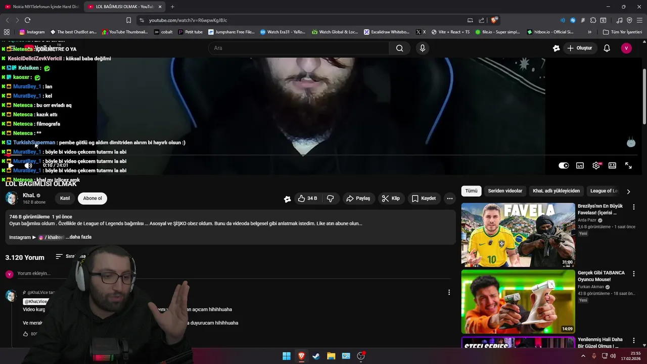This screenshot has height=364, width=647.
Task: Like the video showing 34 B likes
Action: [307, 198]
